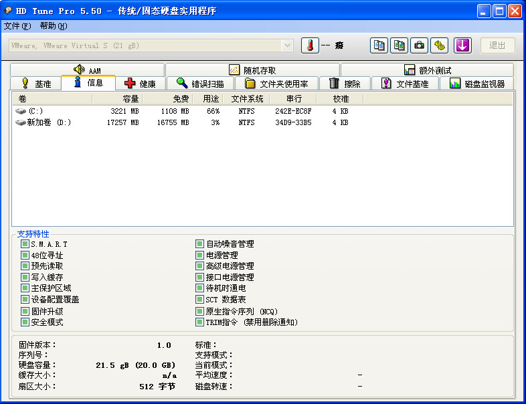Toggle the 自动噪音管理 checkbox
Viewport: 526px width, 404px height.
pyautogui.click(x=199, y=243)
